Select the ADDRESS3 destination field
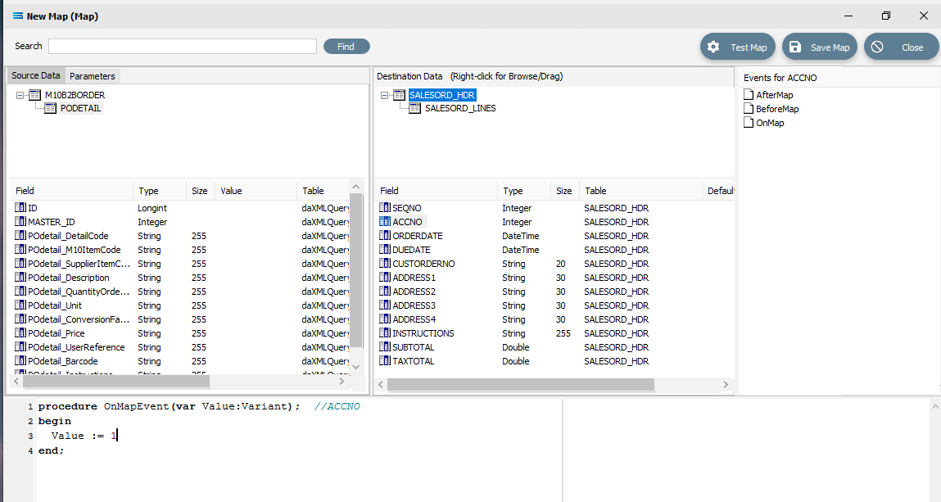941x502 pixels. pos(414,305)
